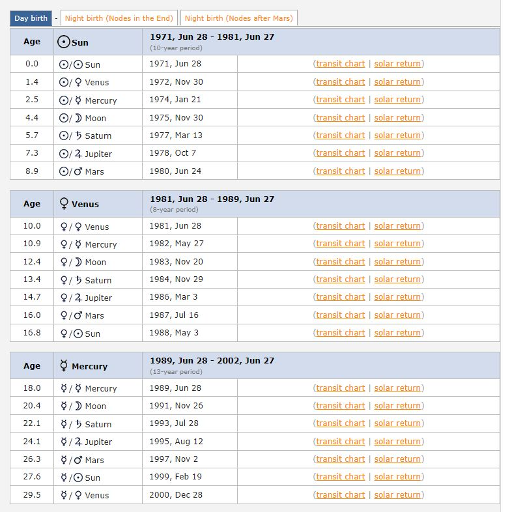Click the Venus/Jupiter glyph at age 14.7
This screenshot has width=510, height=512.
pos(70,298)
